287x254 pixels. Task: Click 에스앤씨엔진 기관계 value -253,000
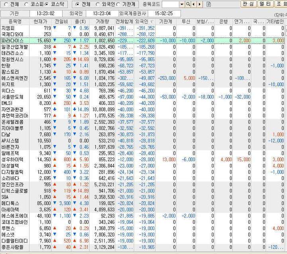(x=167, y=78)
